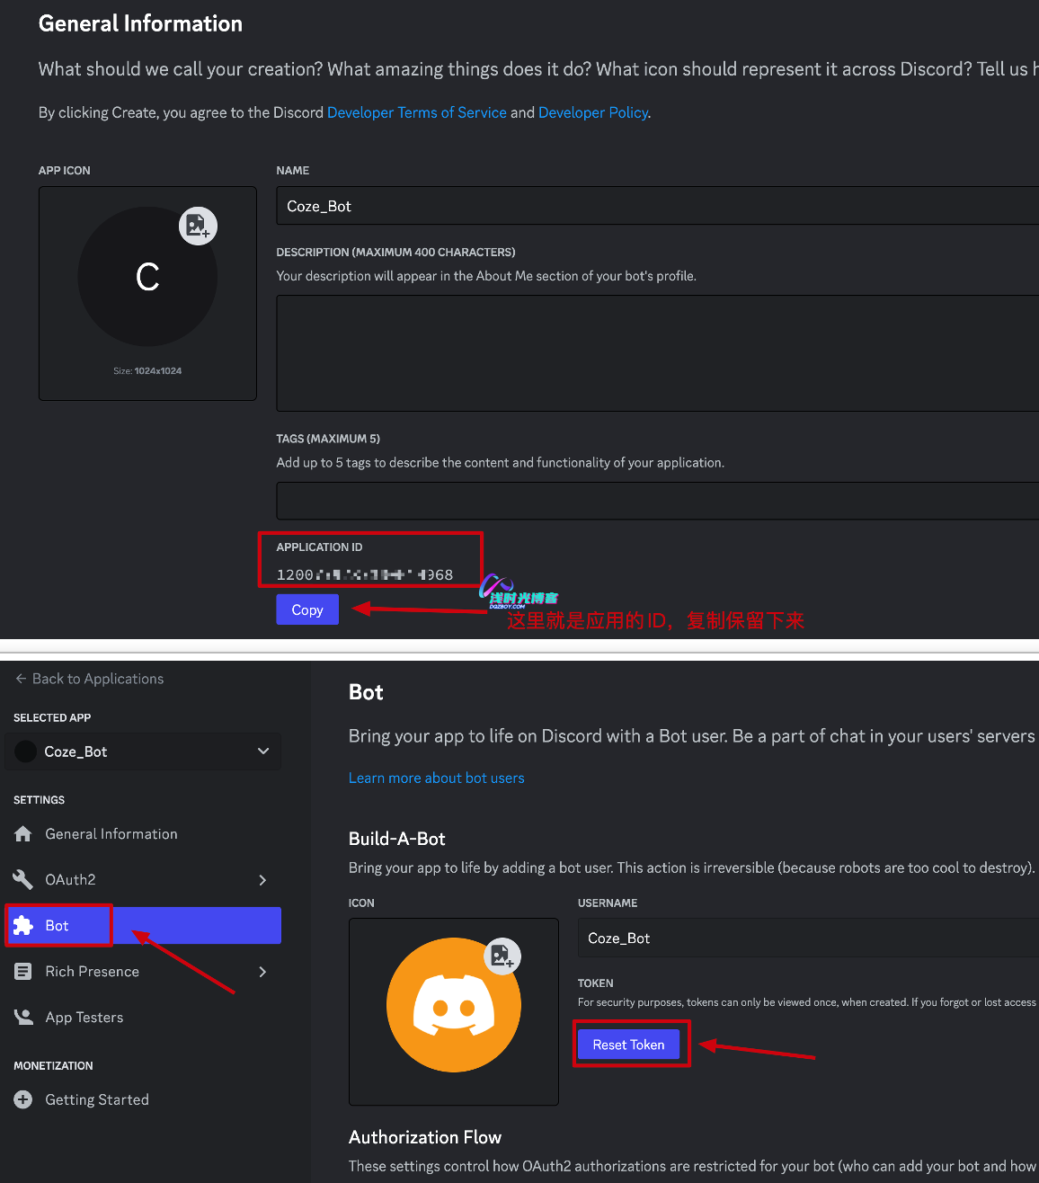Image resolution: width=1039 pixels, height=1183 pixels.
Task: Select the Bot puzzle piece icon
Action: [x=23, y=925]
